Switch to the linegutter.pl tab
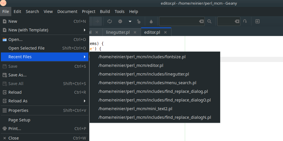 tap(118, 32)
